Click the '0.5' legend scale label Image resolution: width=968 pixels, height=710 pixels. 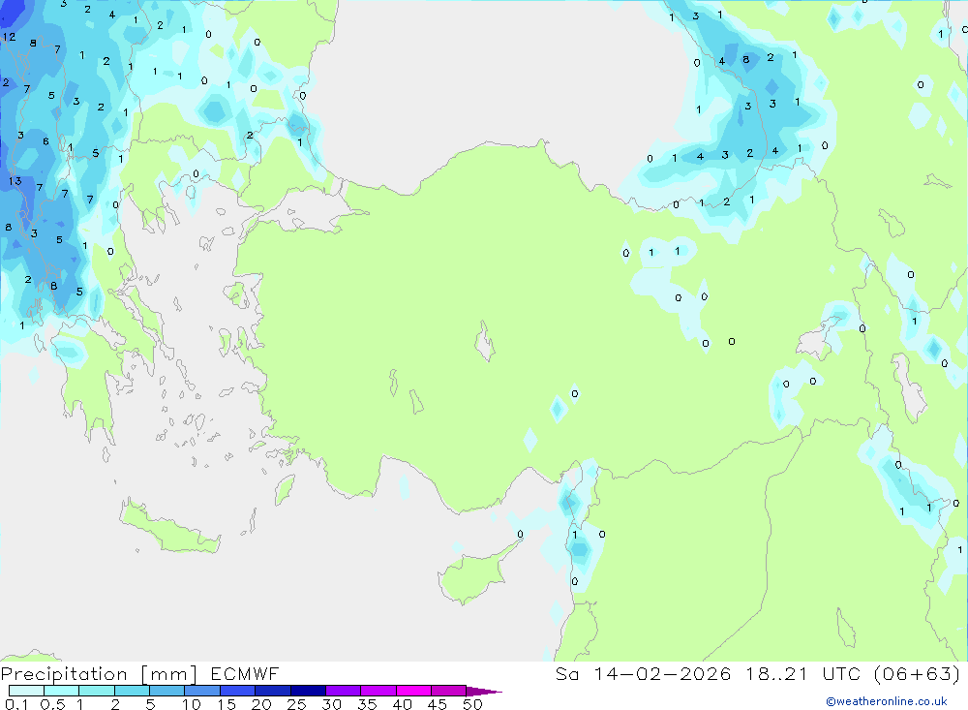52,704
